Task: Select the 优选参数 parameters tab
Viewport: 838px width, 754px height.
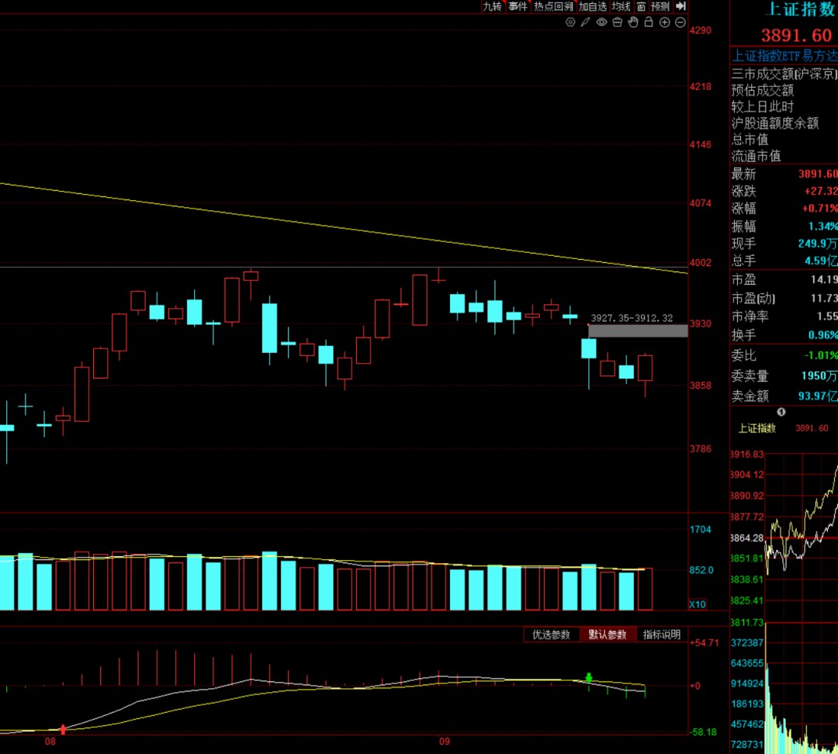Action: pos(551,635)
